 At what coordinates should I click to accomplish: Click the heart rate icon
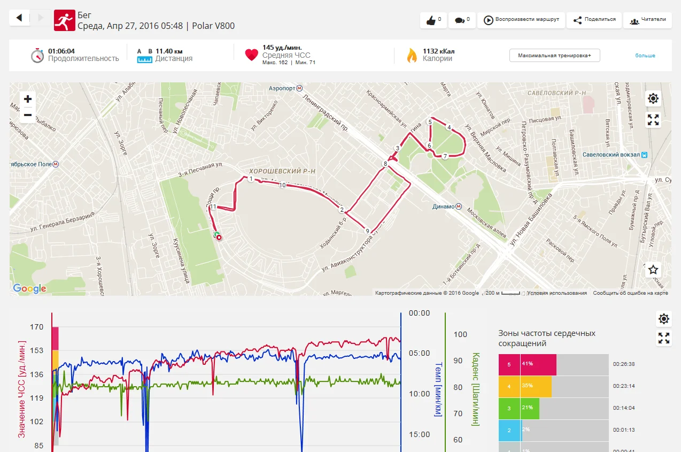click(x=251, y=55)
